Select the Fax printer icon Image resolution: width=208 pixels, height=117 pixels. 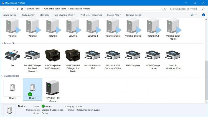click(x=12, y=56)
